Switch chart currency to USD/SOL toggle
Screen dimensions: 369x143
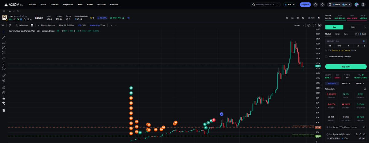point(82,25)
